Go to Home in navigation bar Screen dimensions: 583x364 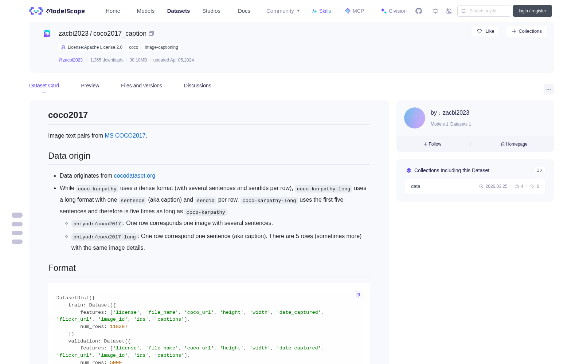tap(113, 11)
